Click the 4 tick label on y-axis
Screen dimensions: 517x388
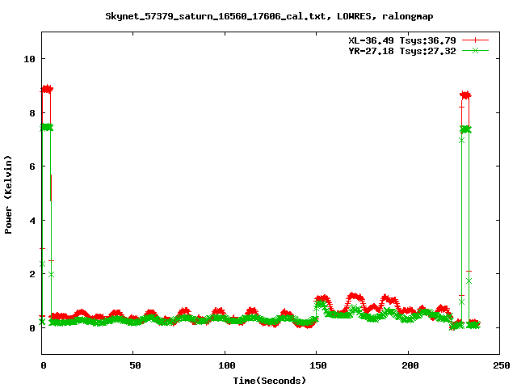[32, 220]
